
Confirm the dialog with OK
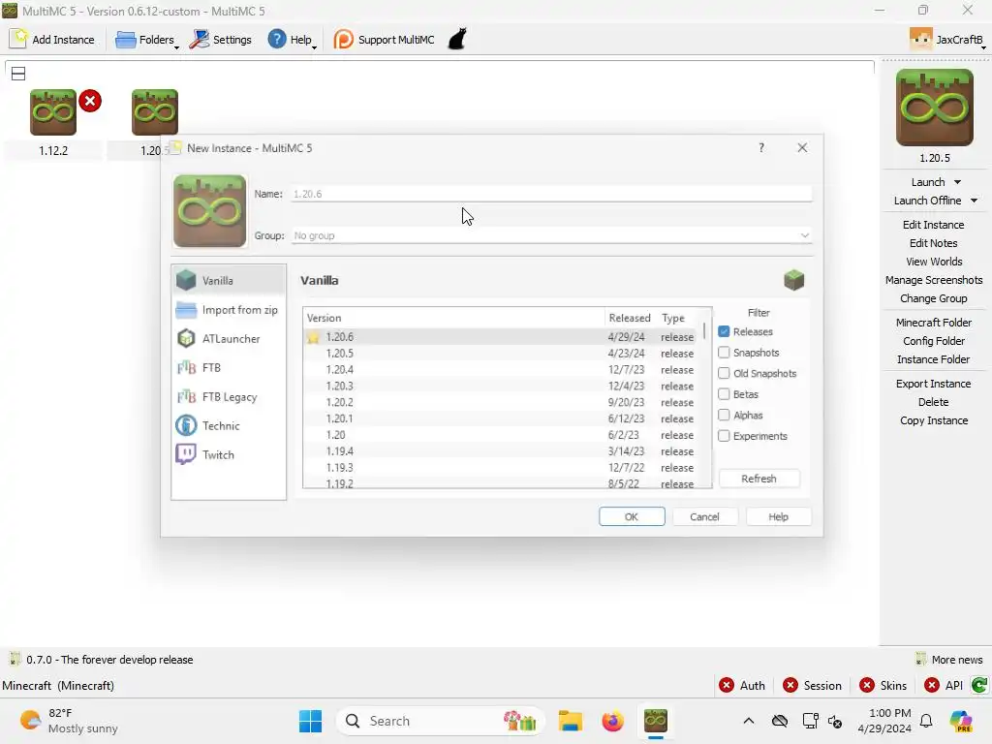[632, 517]
